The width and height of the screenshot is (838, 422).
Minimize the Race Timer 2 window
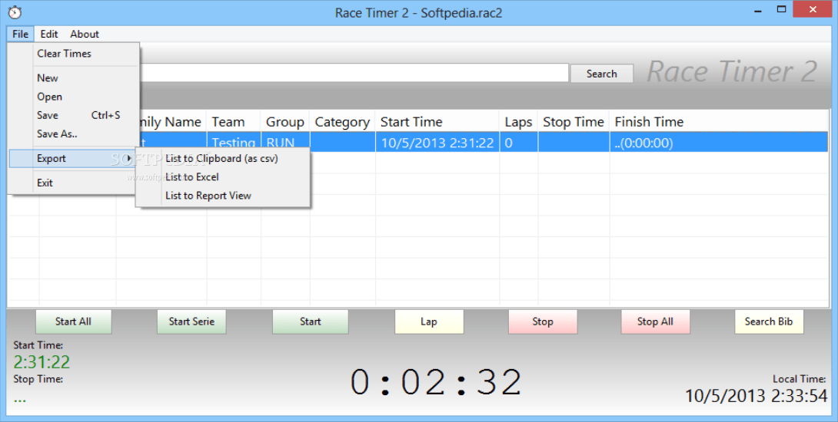(x=758, y=10)
